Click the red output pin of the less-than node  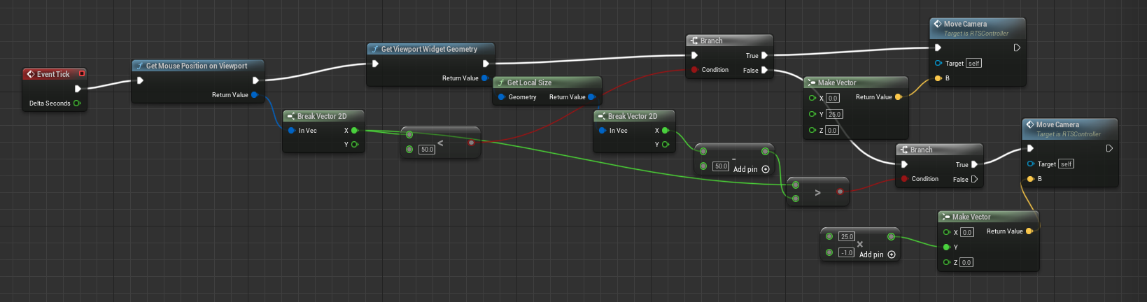pos(472,143)
